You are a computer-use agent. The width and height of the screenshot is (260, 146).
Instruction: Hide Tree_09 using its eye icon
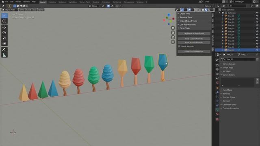click(257, 41)
